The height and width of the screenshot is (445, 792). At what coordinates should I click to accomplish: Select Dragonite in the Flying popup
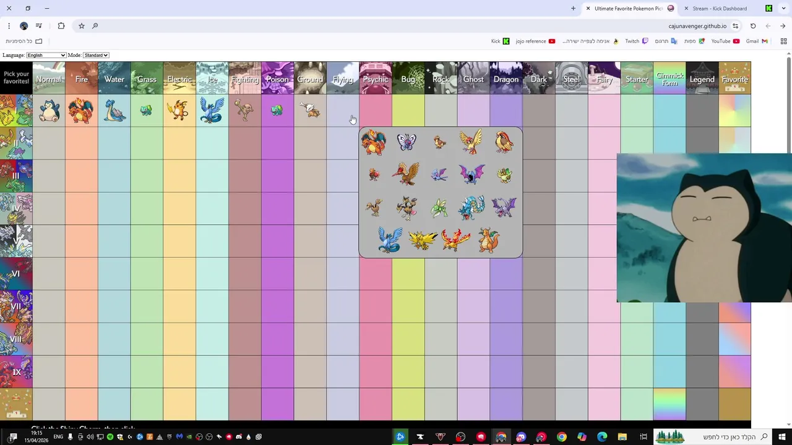click(x=488, y=240)
